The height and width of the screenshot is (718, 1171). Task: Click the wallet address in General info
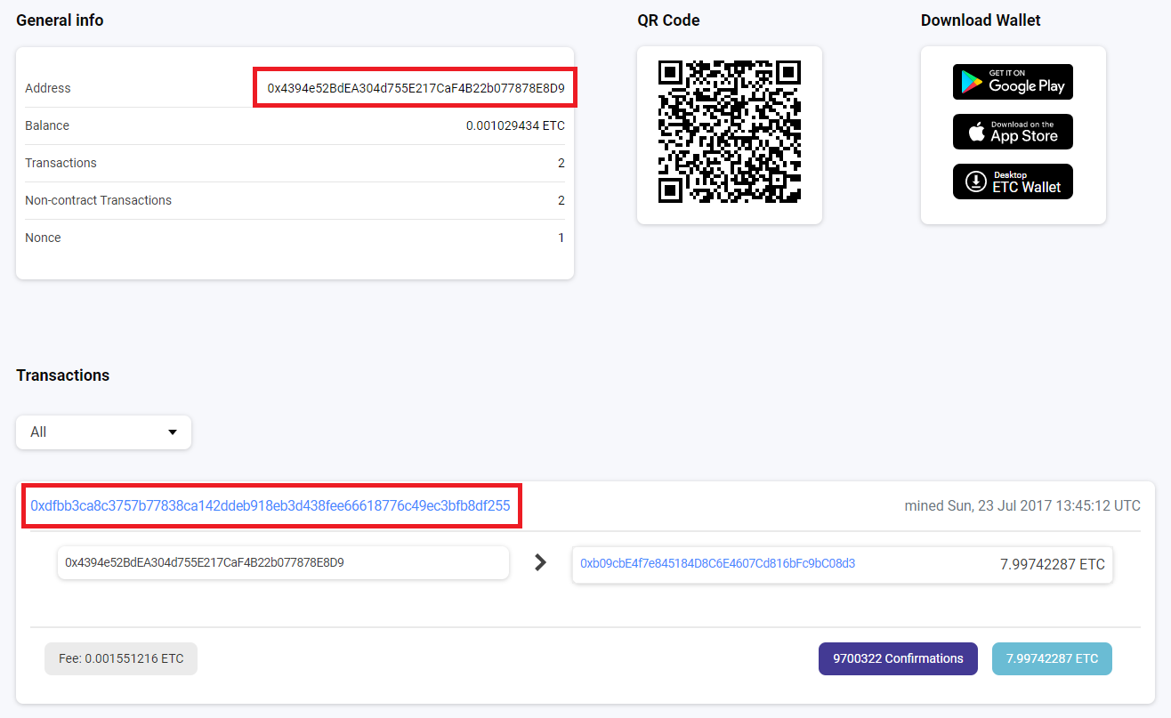click(x=416, y=88)
